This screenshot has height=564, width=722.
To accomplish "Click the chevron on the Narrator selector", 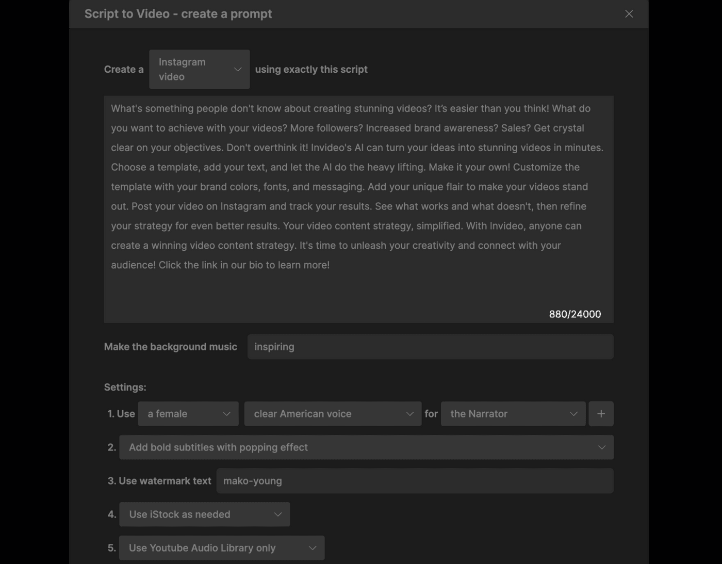I will click(x=574, y=413).
